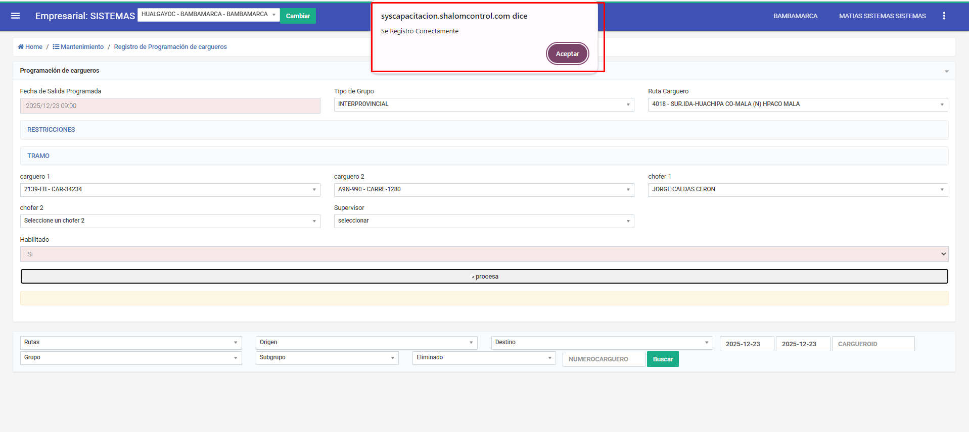Click the CARGUEROID input field
The image size is (969, 432).
pyautogui.click(x=872, y=344)
